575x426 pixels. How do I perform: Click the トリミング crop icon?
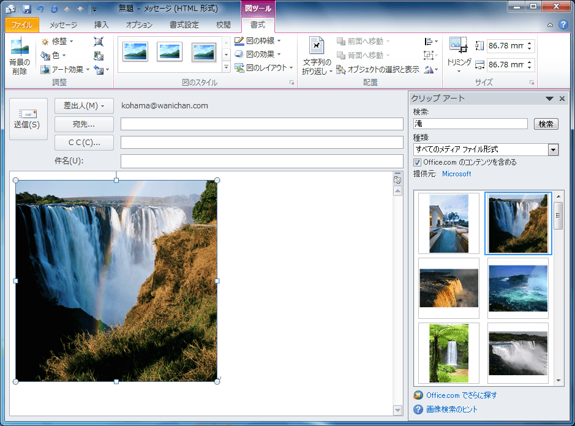point(459,46)
